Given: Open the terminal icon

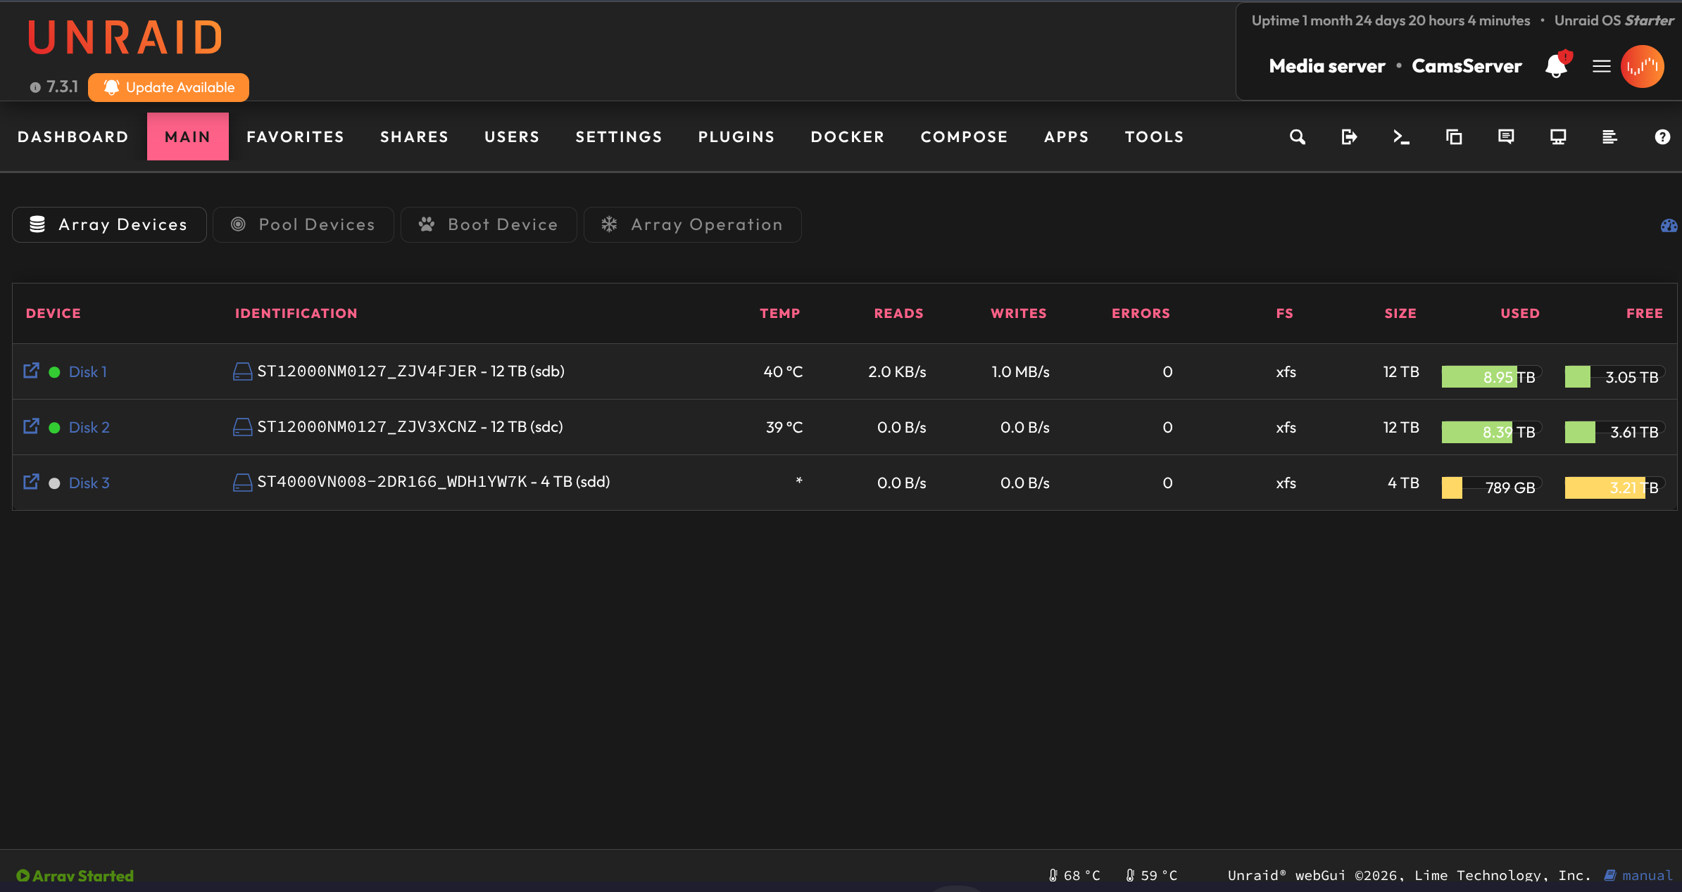Looking at the screenshot, I should coord(1401,137).
